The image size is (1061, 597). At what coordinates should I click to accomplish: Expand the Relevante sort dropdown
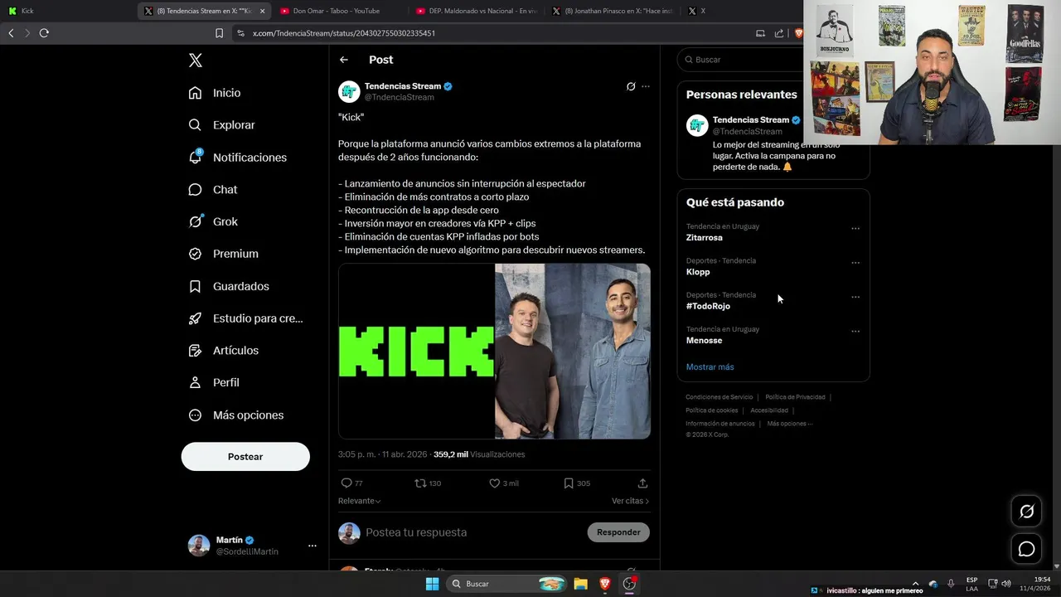point(360,501)
